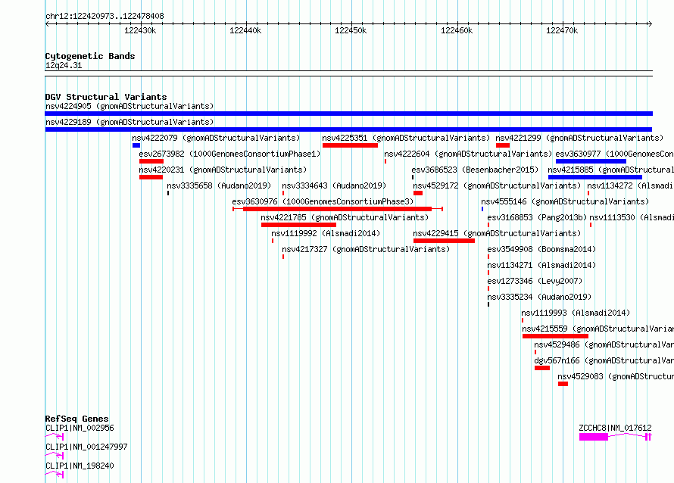Click the CLIP1|NM_002956 gene label

(80, 428)
